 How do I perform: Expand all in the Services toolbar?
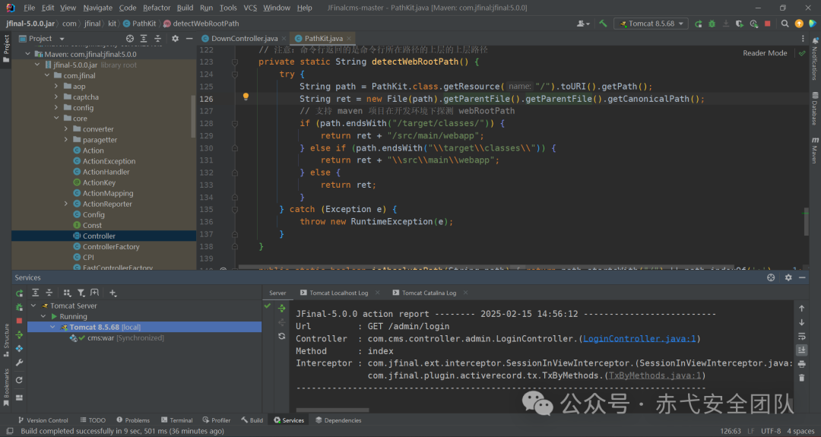coord(35,293)
